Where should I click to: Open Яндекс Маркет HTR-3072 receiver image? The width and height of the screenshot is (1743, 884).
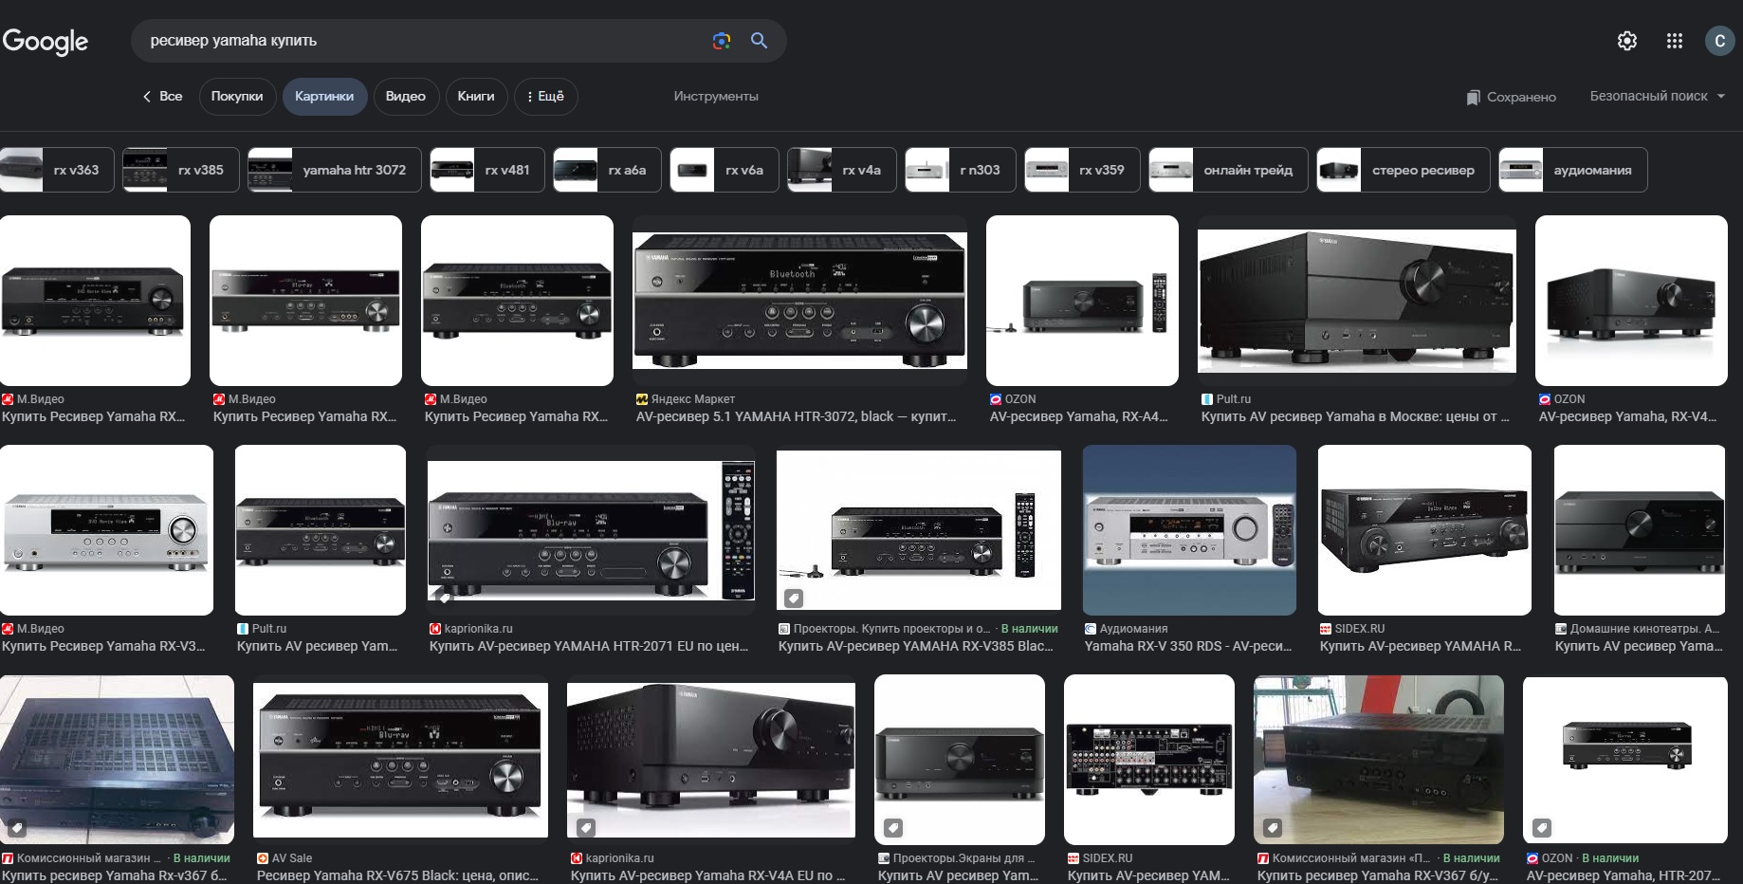799,301
